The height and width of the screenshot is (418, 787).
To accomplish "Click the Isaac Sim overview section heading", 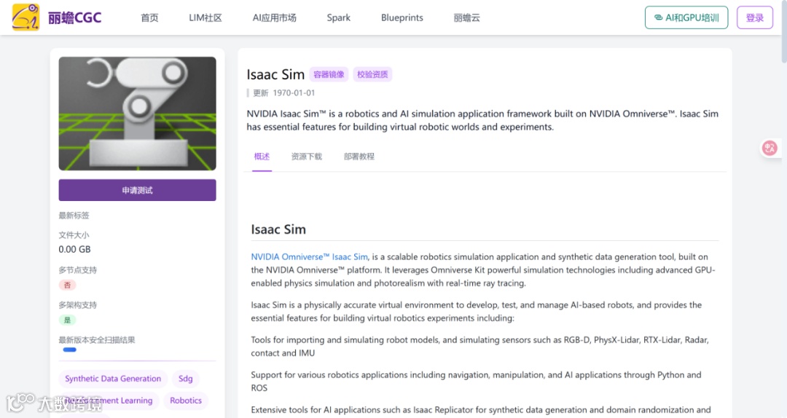I will coord(278,229).
